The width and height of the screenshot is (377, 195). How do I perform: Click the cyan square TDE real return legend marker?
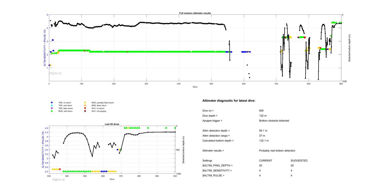point(52,105)
